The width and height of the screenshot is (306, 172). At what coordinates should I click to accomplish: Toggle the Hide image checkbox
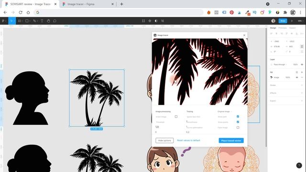238,128
